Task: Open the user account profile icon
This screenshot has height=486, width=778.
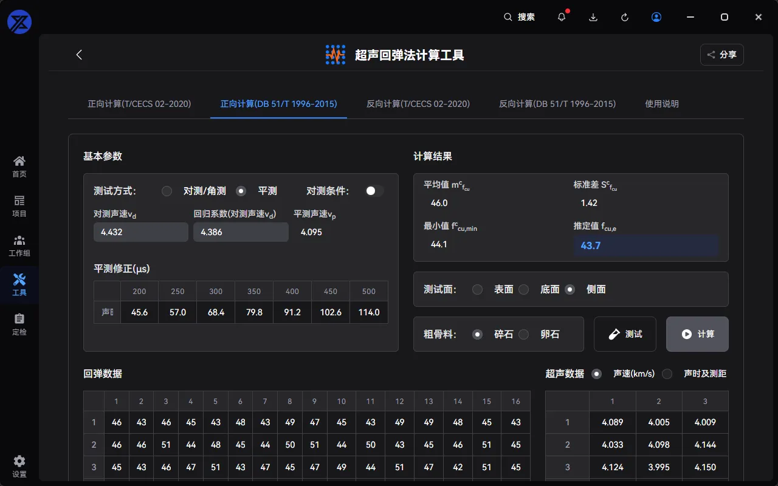Action: [656, 17]
